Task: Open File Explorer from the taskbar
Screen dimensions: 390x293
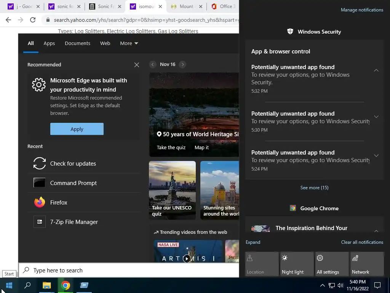Action: tap(46, 285)
